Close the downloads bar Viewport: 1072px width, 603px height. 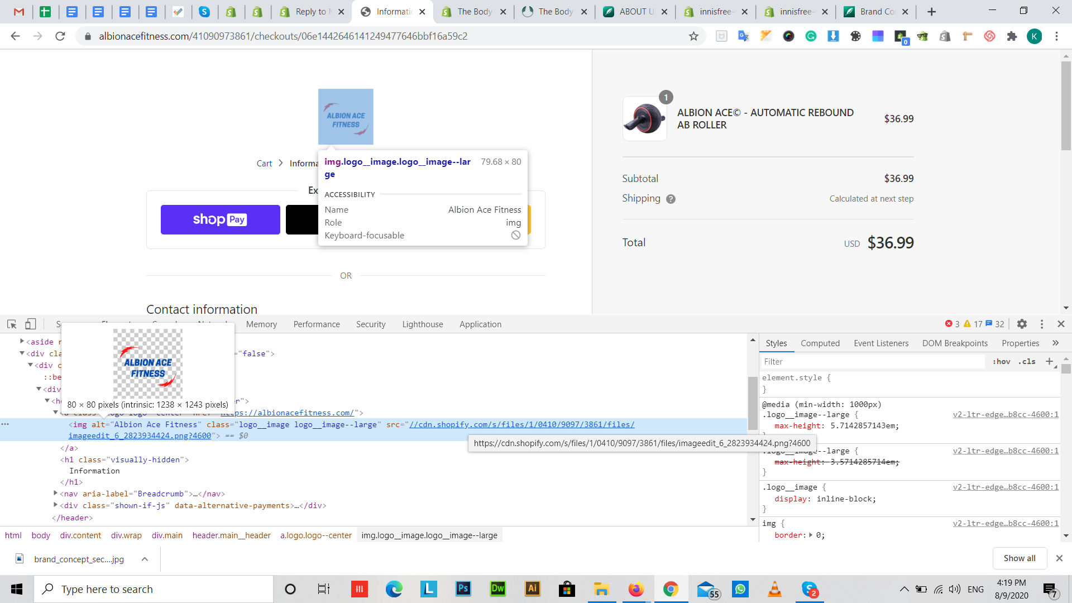tap(1059, 558)
